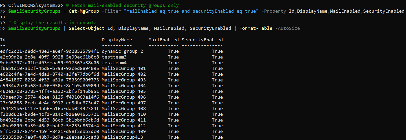Image resolution: width=406 pixels, height=140 pixels.
Task: Click the MailSecGroup 409 entry
Action: [x=124, y=132]
